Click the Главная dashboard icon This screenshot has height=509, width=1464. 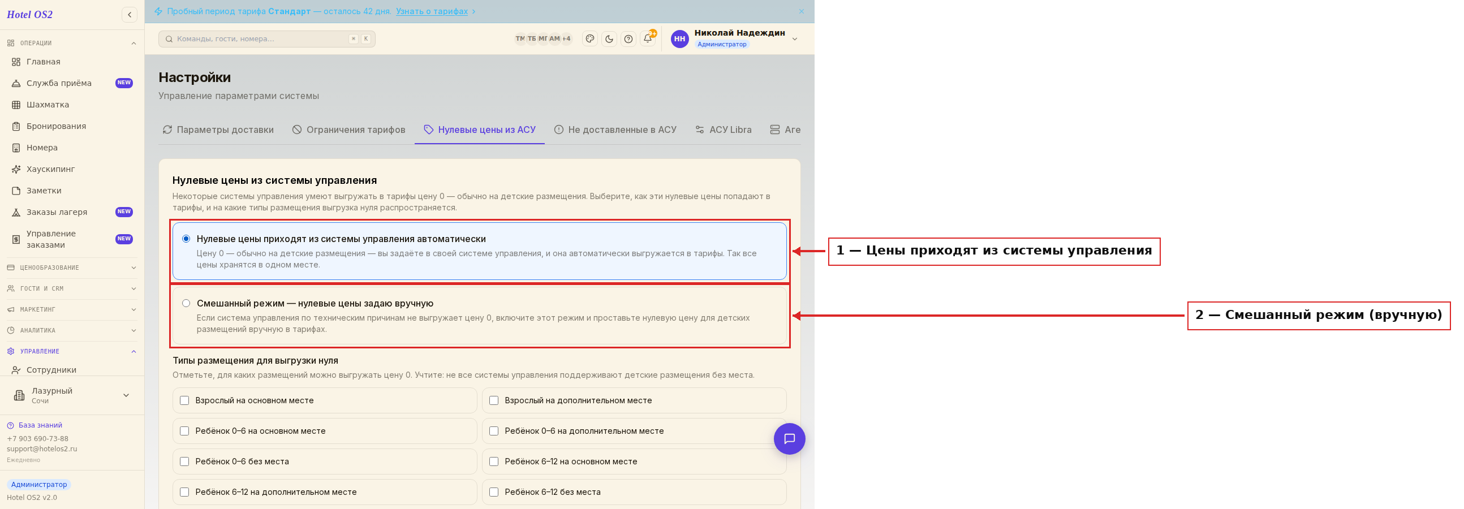(16, 61)
